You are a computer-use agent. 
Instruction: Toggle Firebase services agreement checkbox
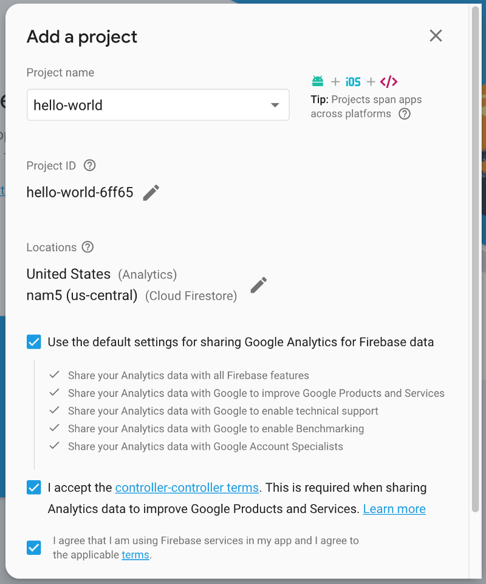[34, 548]
